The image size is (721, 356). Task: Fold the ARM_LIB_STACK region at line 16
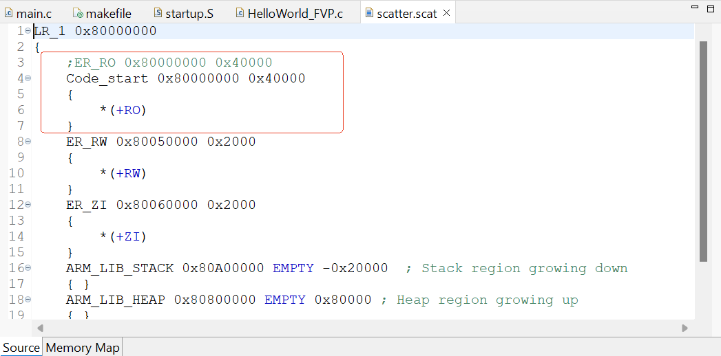click(x=28, y=268)
